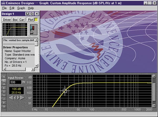Open the Edit menu
The height and width of the screenshot is (117, 158).
[12, 8]
